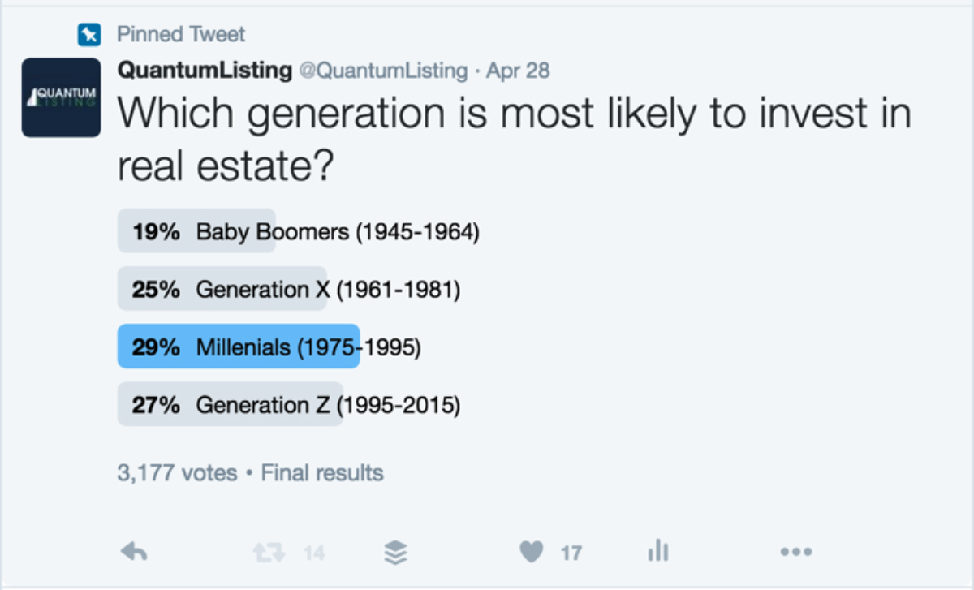
Task: Open the QuantumListing profile avatar
Action: click(61, 97)
